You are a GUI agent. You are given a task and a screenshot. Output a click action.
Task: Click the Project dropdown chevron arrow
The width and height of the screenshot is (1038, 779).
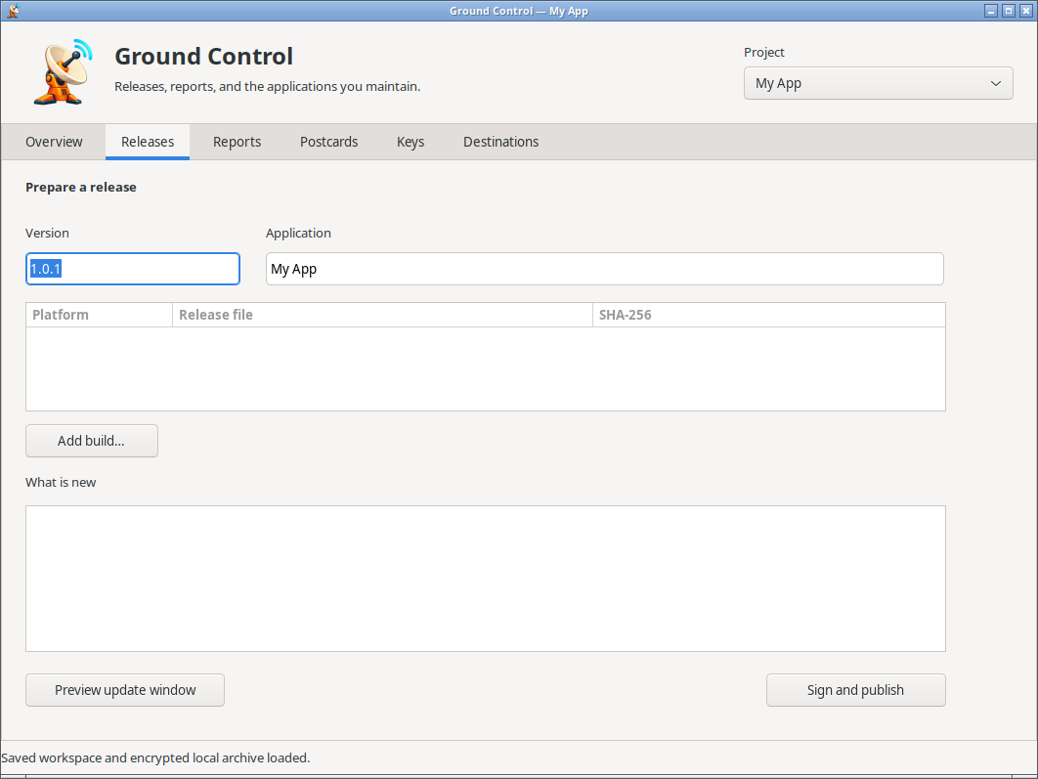(995, 83)
